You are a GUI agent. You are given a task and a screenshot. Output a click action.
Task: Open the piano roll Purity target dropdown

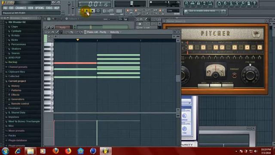coord(104,32)
